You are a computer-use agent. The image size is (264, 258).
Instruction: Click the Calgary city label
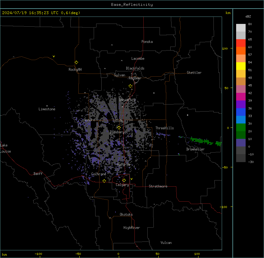point(122,185)
